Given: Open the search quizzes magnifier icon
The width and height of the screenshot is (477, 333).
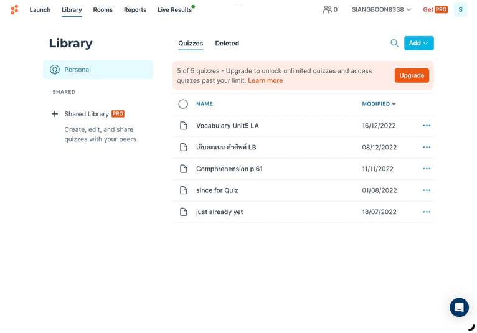Looking at the screenshot, I should click(394, 44).
